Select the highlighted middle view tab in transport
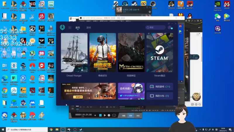234x132 pixels. click(130, 116)
